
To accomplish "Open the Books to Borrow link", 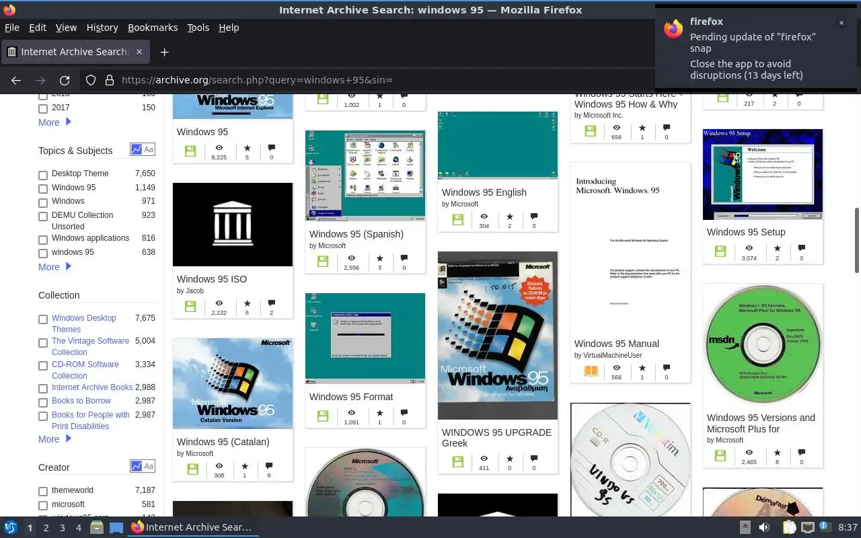I will tap(81, 401).
